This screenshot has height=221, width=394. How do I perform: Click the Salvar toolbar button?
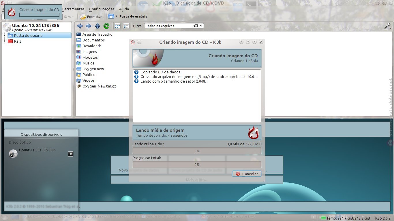[68, 17]
